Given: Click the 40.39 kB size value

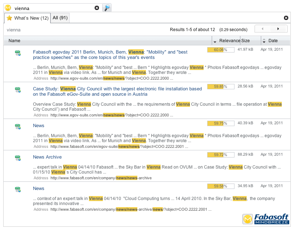Looking at the screenshot, I should click(245, 123).
